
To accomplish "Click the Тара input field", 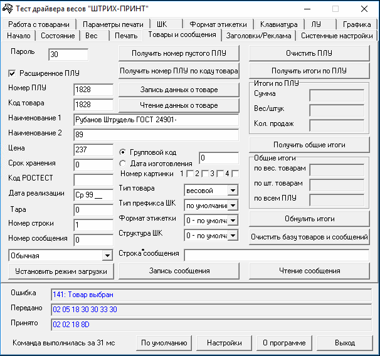I will click(93, 210).
